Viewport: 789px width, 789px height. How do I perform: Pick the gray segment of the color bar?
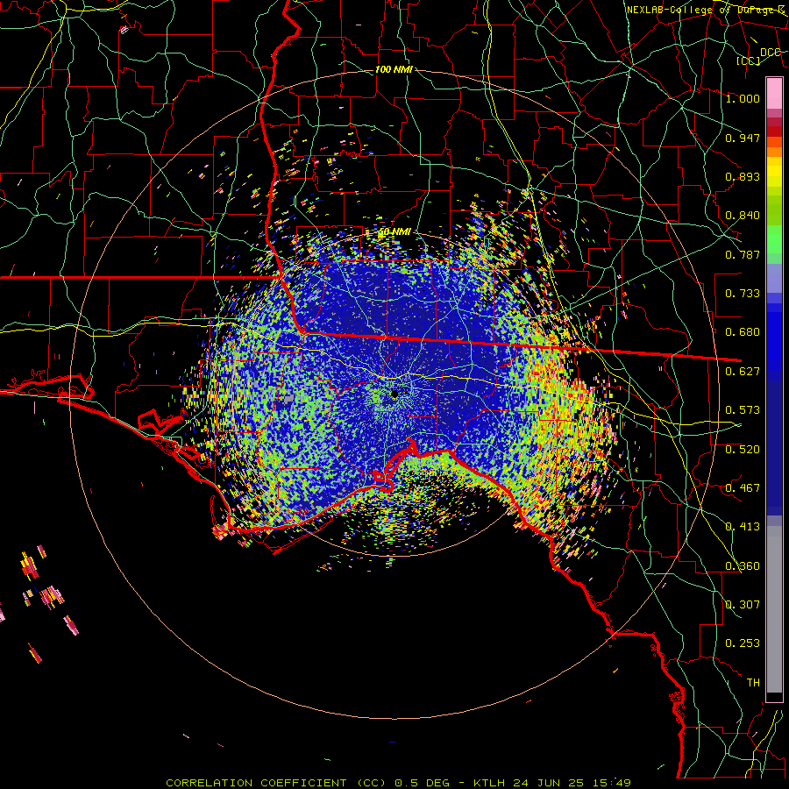774,609
